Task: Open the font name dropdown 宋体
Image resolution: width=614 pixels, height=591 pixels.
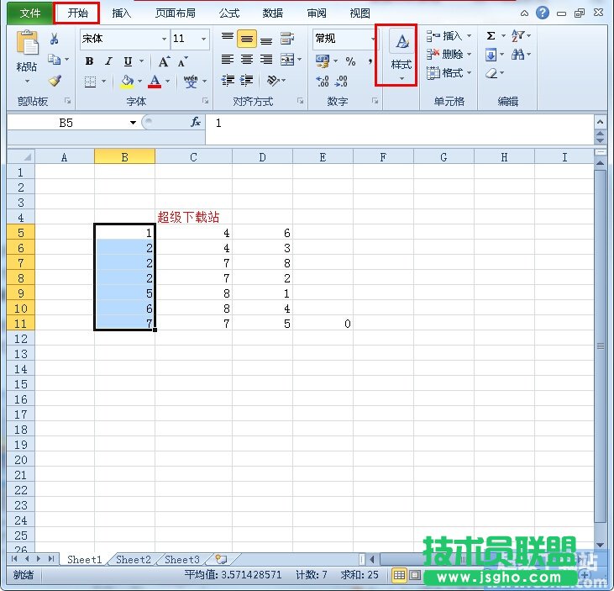Action: pyautogui.click(x=164, y=39)
